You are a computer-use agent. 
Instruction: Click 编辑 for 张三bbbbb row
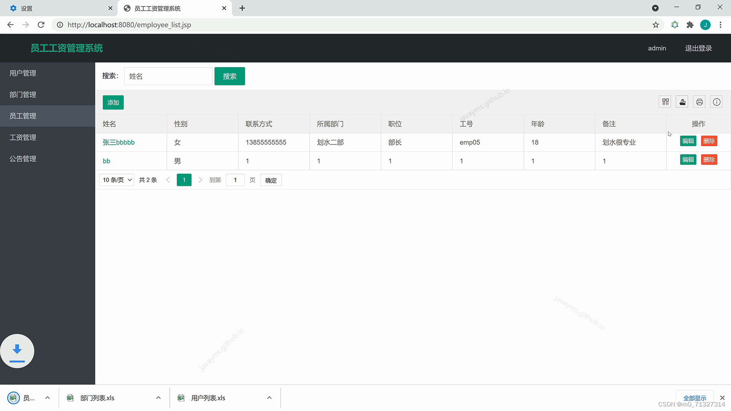[688, 141]
